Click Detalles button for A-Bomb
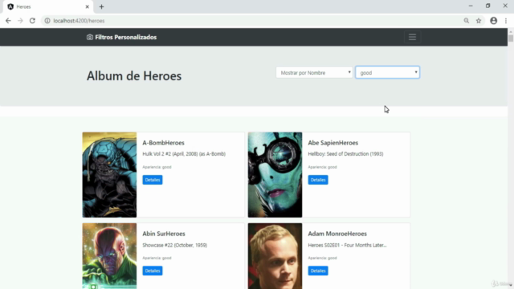Viewport: 514px width, 289px height. 153,180
